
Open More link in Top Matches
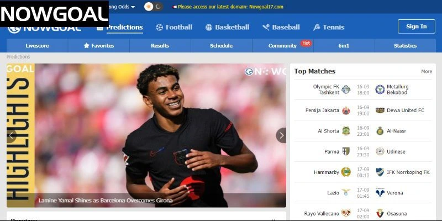(427, 72)
